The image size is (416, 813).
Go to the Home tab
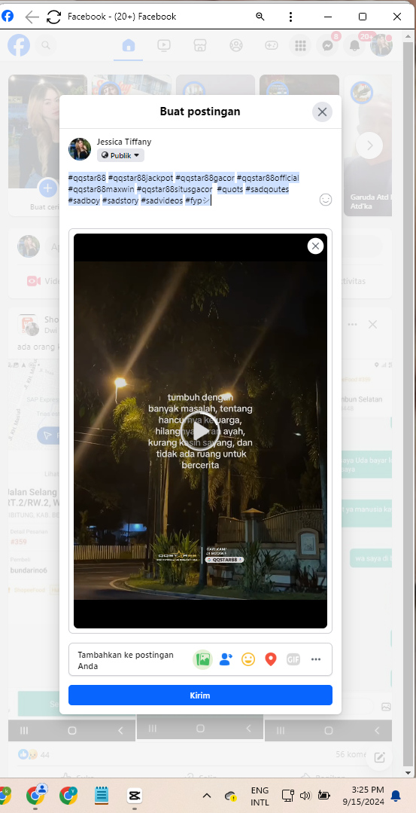129,46
